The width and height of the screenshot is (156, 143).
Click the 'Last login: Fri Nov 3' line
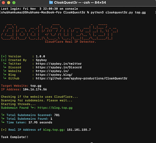(x=39, y=9)
